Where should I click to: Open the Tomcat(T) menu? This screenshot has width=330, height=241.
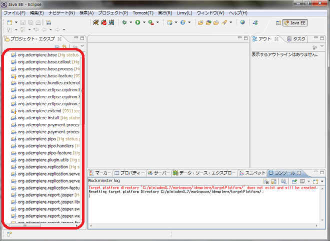(143, 13)
